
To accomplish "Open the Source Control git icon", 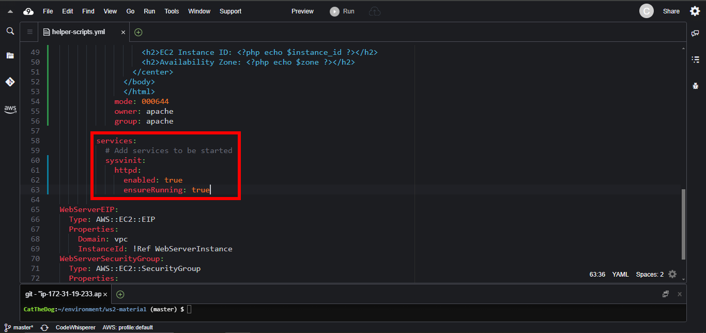I will click(10, 82).
